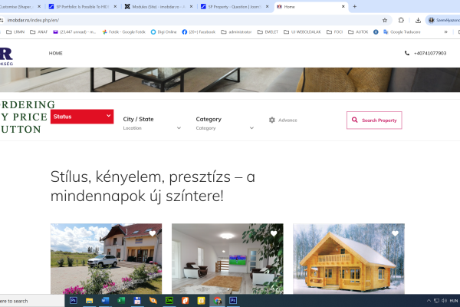Screen dimensions: 460x307
Task: Open File Explorer from the taskbar
Action: point(89,301)
